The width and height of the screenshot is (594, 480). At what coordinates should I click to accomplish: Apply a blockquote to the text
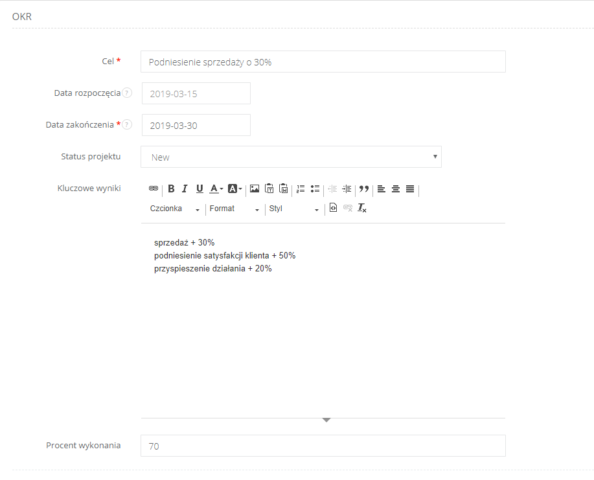pos(363,189)
